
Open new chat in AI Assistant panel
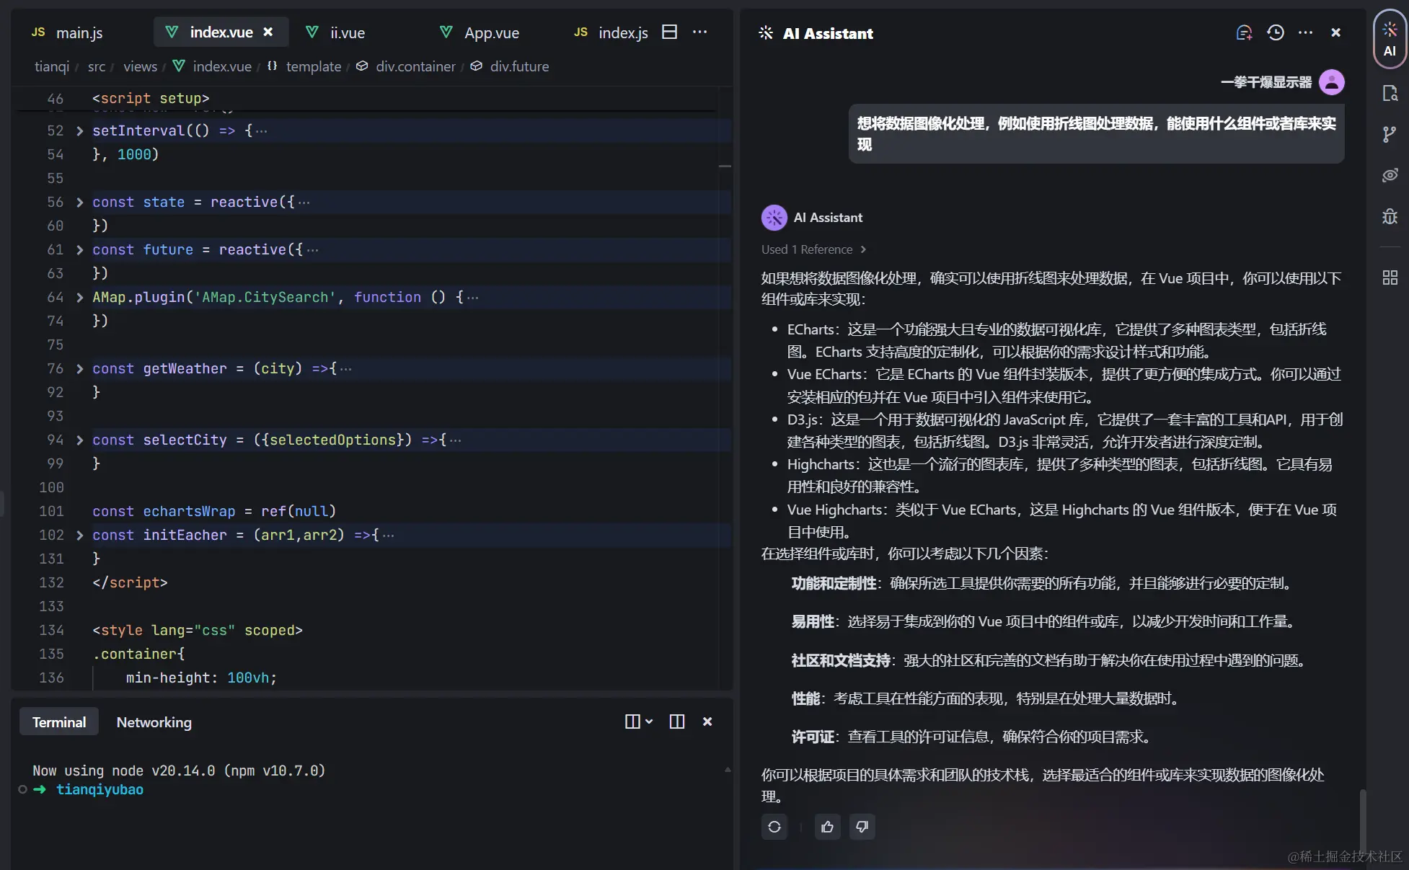tap(1244, 32)
